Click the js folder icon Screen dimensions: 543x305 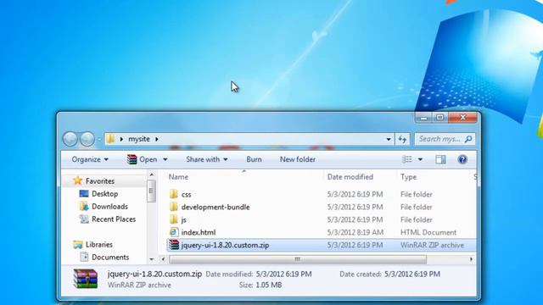click(x=174, y=219)
